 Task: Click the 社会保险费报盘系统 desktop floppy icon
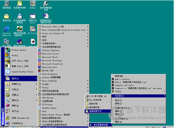pos(19,18)
